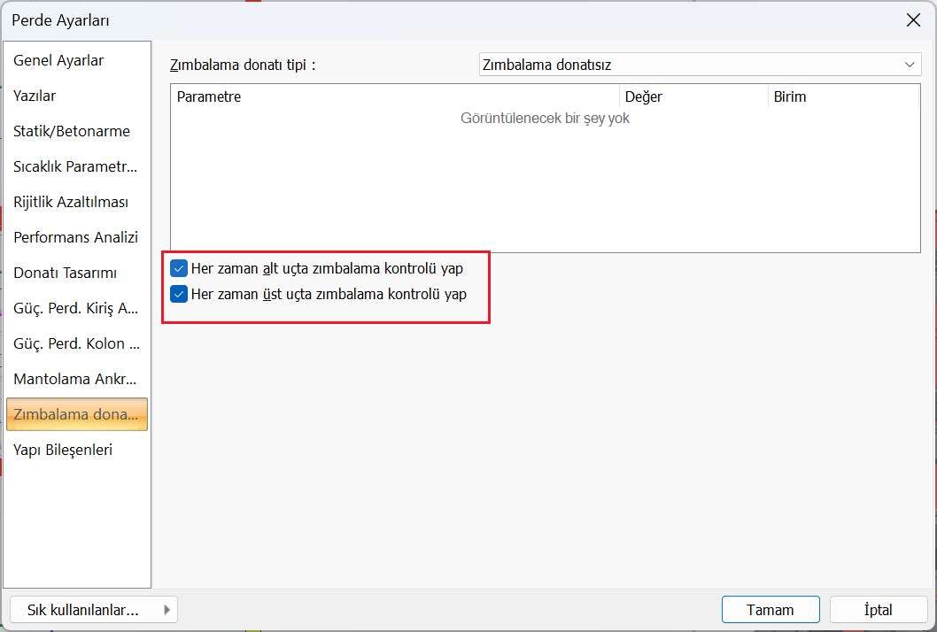
Task: Open Donatı Tasarımı page
Action: click(65, 274)
